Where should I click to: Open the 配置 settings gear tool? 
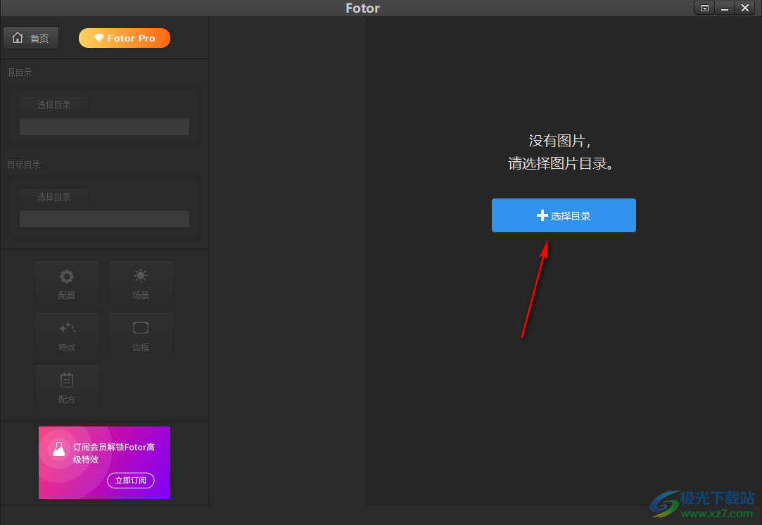point(67,283)
